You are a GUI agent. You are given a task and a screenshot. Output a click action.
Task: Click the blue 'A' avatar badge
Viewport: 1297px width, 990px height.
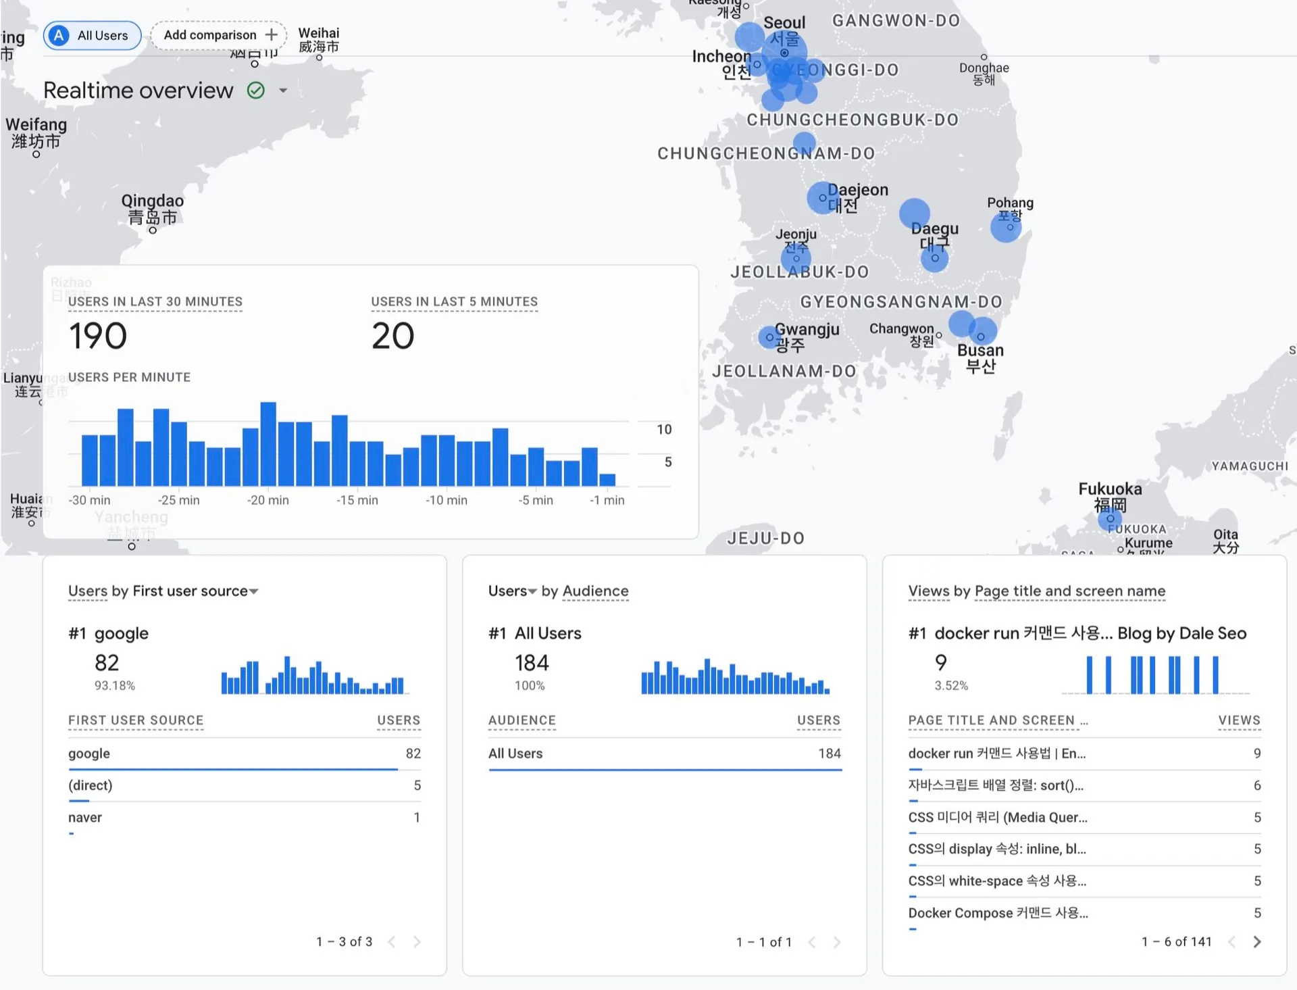(x=59, y=35)
